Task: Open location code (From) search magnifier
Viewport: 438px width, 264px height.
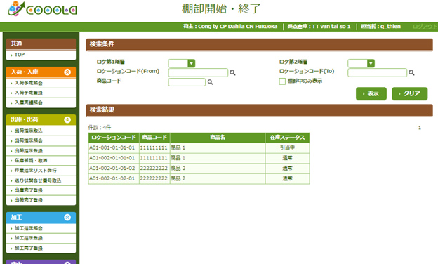Action: coord(232,72)
